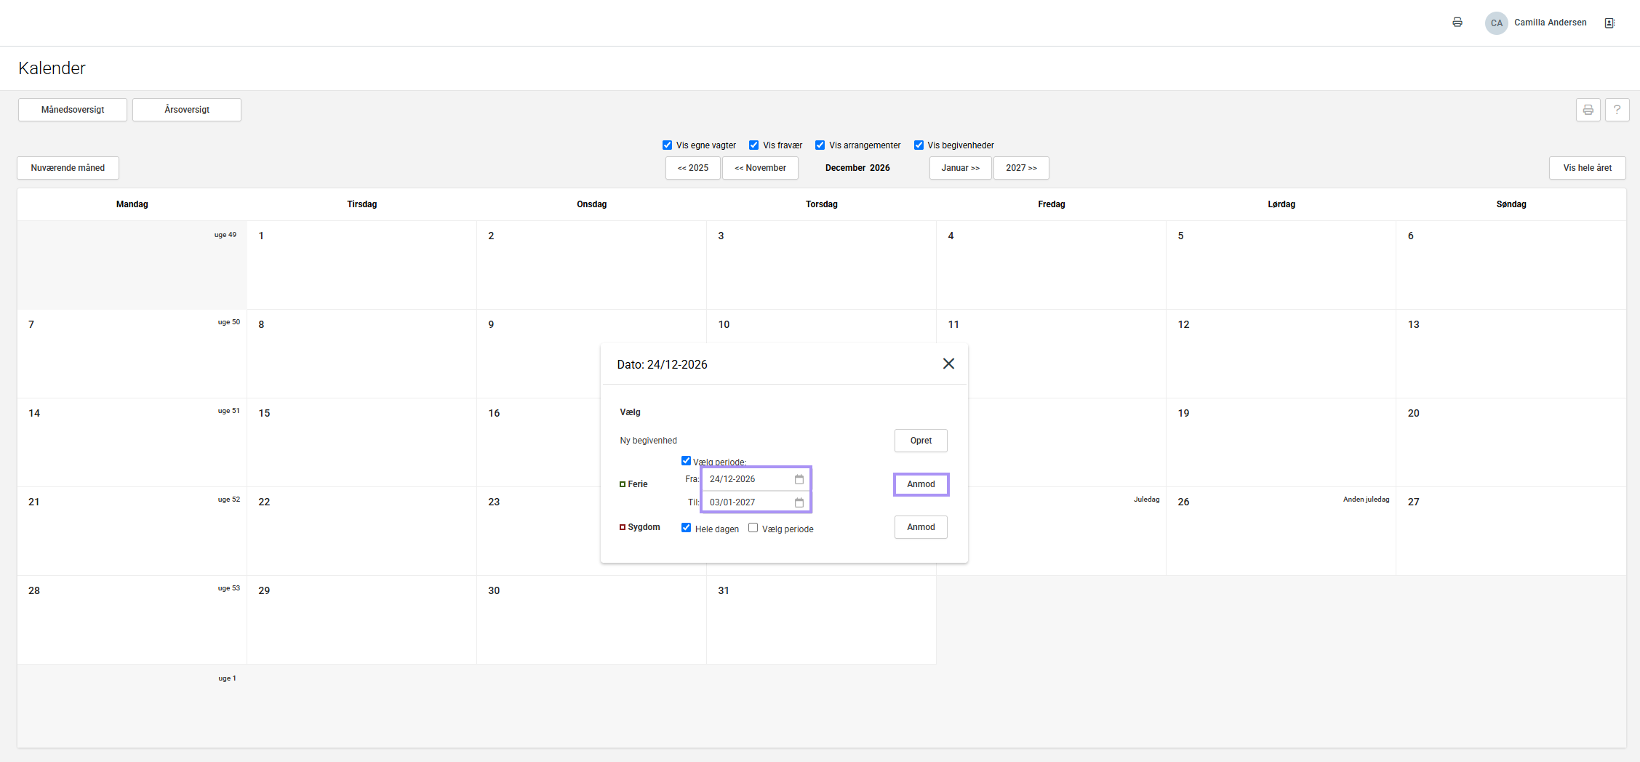Switch to Årsoversigt view

pyautogui.click(x=187, y=110)
